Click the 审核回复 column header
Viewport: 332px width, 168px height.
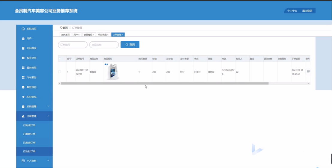tap(282, 59)
